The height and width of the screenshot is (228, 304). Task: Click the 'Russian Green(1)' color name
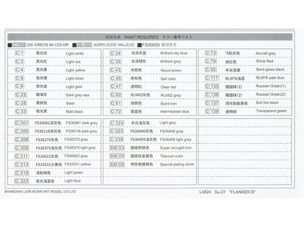(x=270, y=86)
